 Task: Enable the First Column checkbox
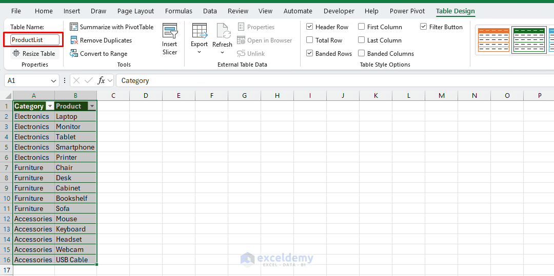(362, 27)
